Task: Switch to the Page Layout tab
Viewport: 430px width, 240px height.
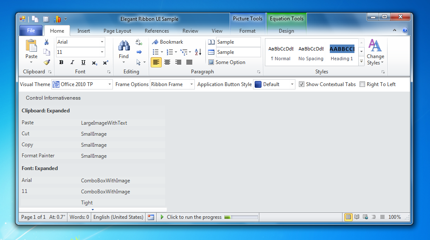Action: tap(118, 31)
